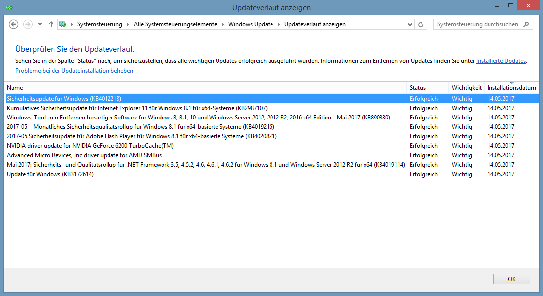
Task: Select Windows-Tool zum Entfernen bösartiger Software KB890830
Action: click(272, 118)
